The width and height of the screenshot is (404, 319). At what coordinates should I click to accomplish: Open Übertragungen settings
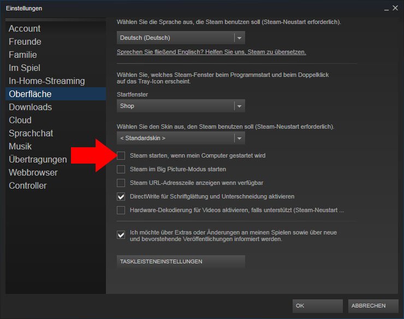(38, 159)
